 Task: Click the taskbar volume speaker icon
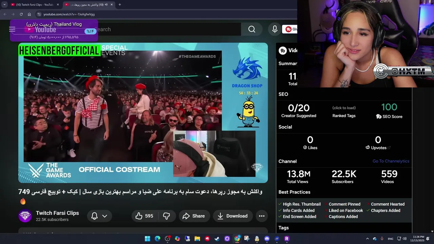405,239
